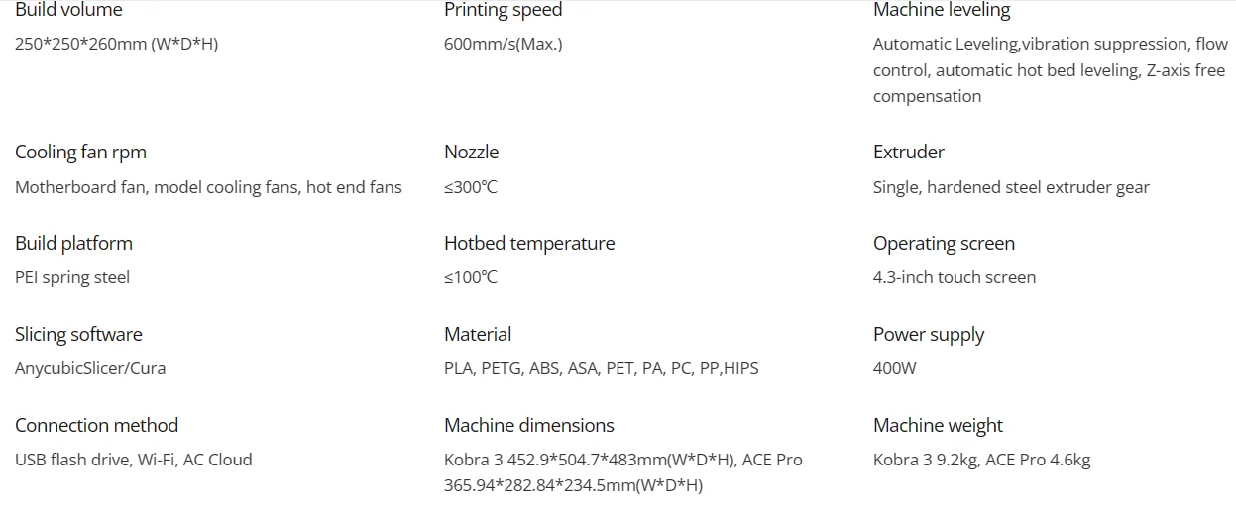Select the 4.3-inch touch screen text

(954, 278)
